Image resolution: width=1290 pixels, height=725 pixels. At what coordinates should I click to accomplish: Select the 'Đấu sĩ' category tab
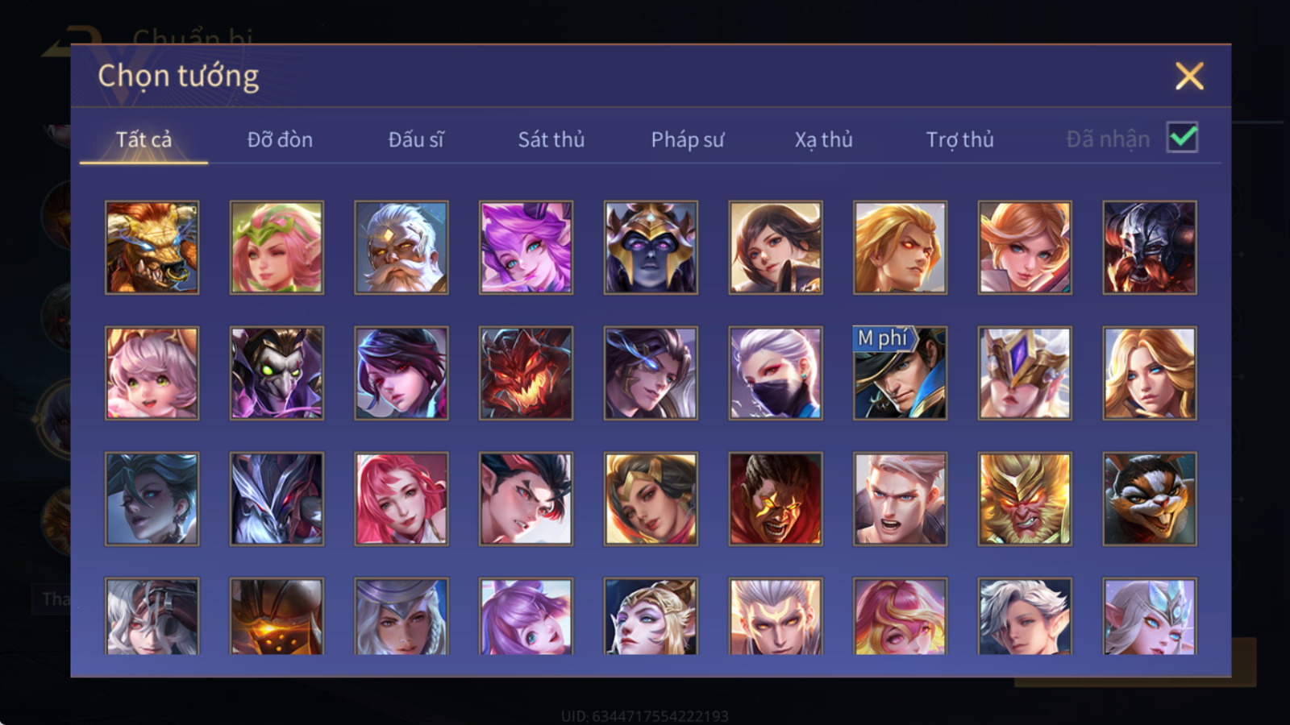[416, 139]
